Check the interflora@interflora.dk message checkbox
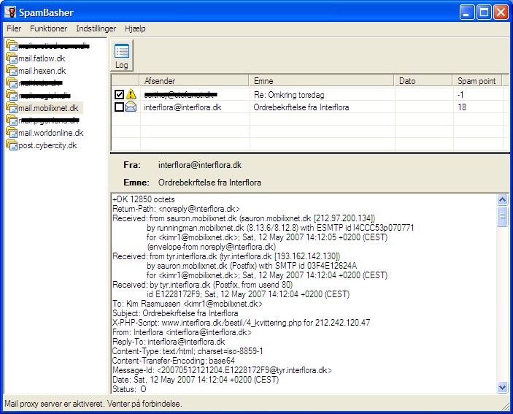 [119, 107]
